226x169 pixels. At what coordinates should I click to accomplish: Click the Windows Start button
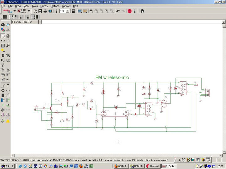tap(8, 166)
